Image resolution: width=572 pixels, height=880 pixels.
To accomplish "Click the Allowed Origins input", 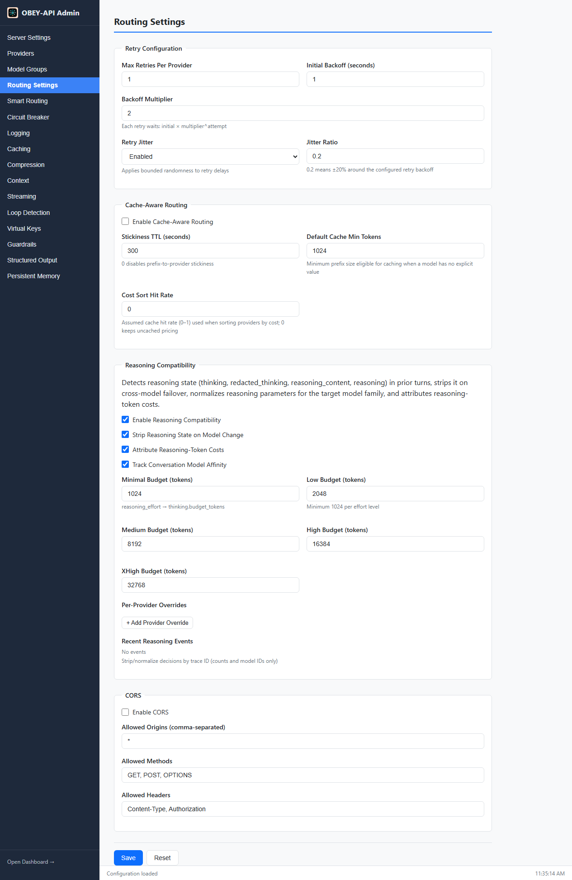I will pyautogui.click(x=303, y=741).
